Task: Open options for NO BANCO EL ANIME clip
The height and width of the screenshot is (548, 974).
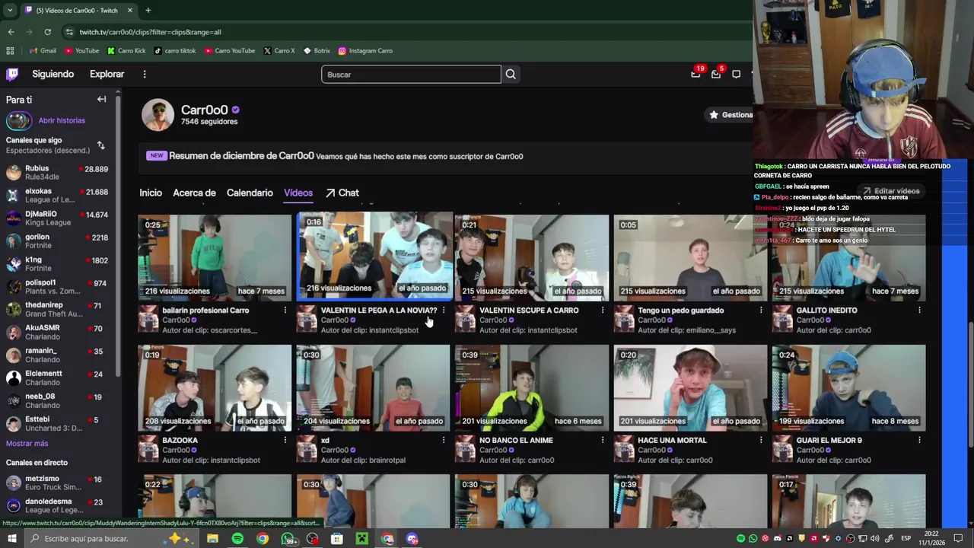Action: (603, 440)
